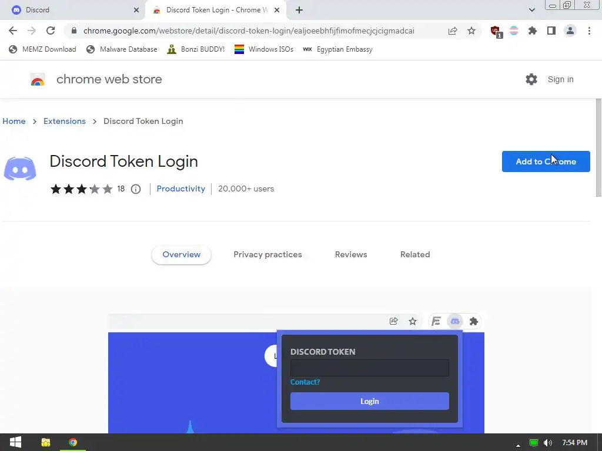This screenshot has height=451, width=602.
Task: Open the Windows Start menu
Action: tap(15, 443)
